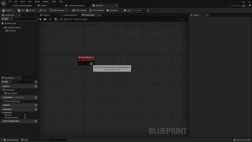Open the Window menu
252x142 pixels.
[x=46, y=2]
